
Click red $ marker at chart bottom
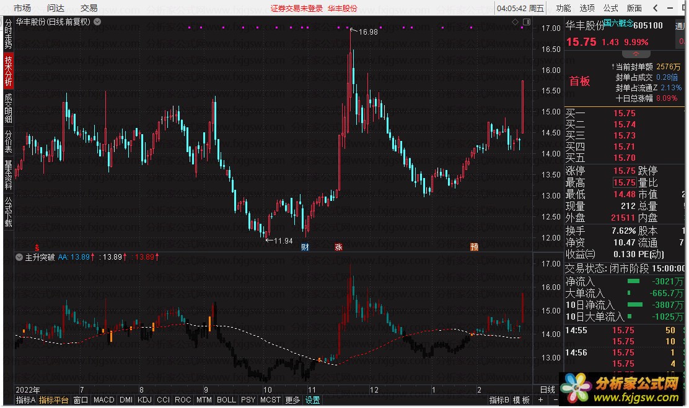pyautogui.click(x=37, y=248)
